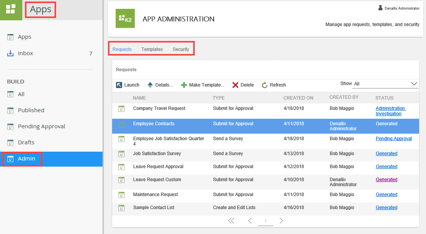The image size is (426, 234).
Task: Refresh the Requests list
Action: (x=274, y=85)
